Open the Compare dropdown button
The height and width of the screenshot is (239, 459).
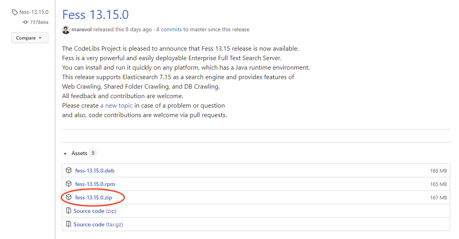(29, 38)
